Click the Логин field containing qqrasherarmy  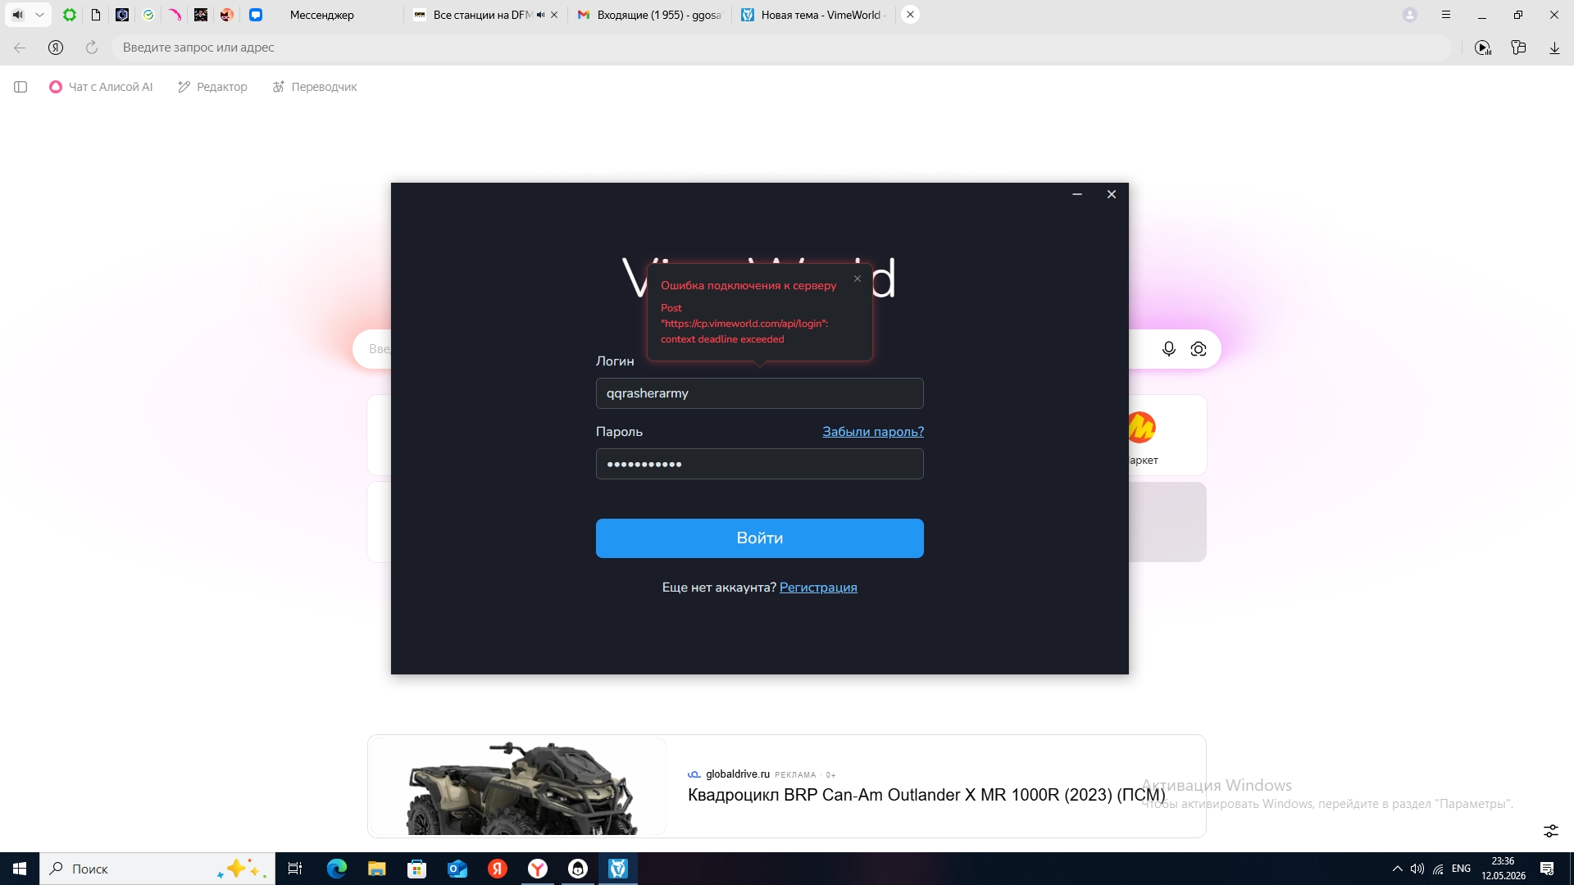(x=760, y=393)
